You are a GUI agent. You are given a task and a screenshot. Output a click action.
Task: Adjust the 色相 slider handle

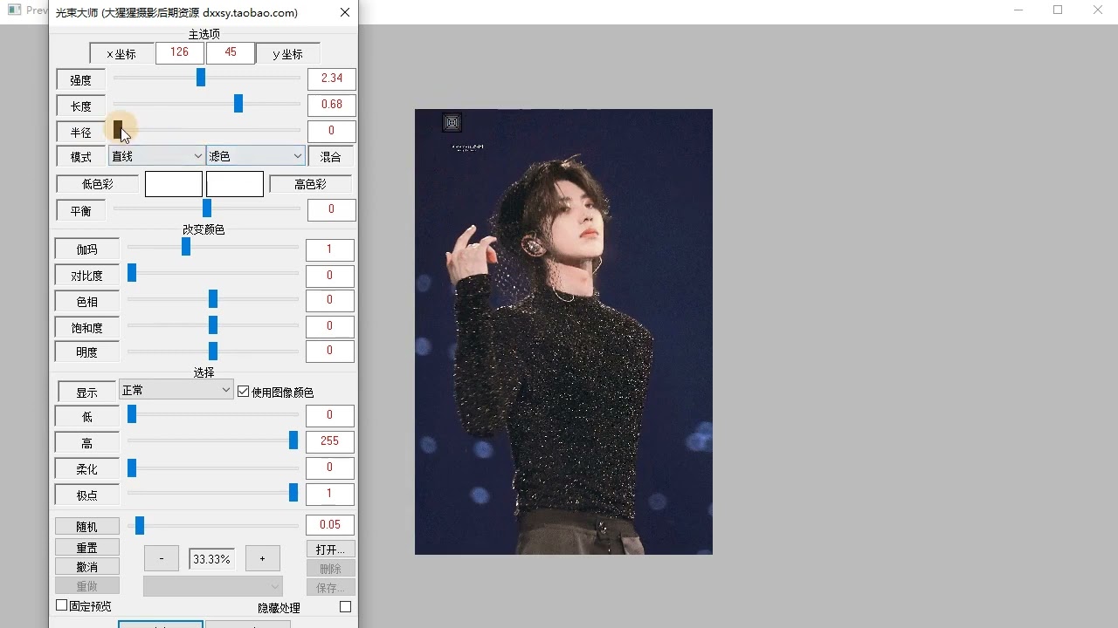coord(213,299)
